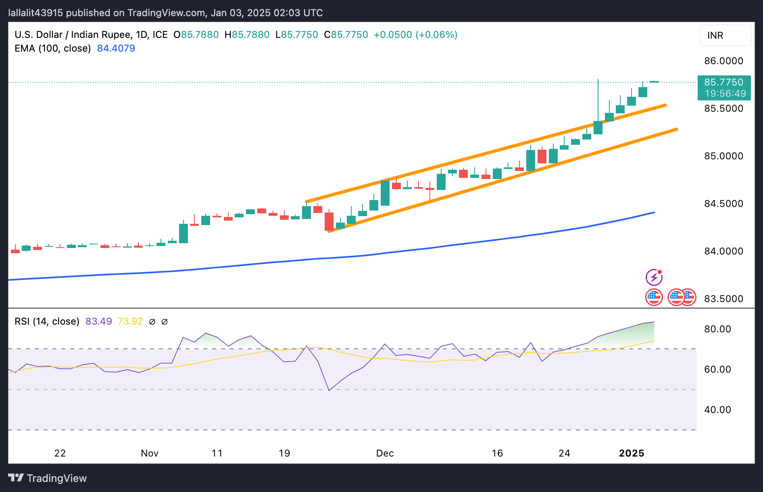
Task: Click the 2025 label on time axis
Action: [x=632, y=453]
